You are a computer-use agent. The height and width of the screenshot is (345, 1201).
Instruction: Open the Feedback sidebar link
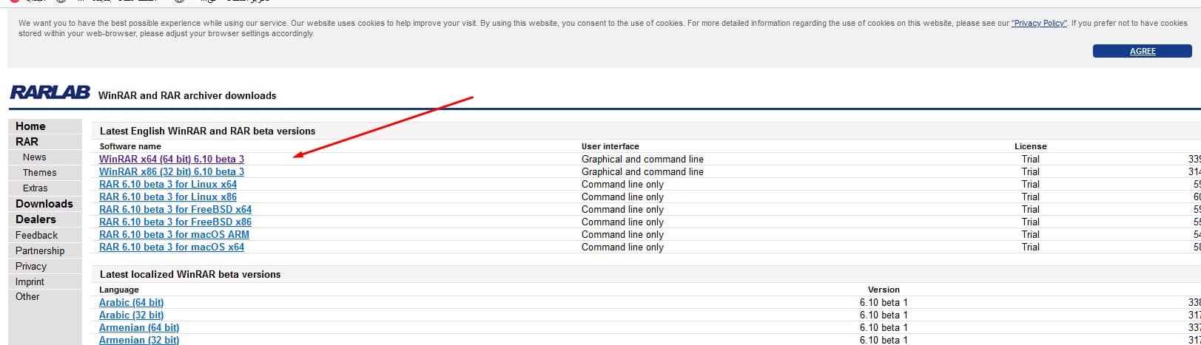click(x=36, y=235)
